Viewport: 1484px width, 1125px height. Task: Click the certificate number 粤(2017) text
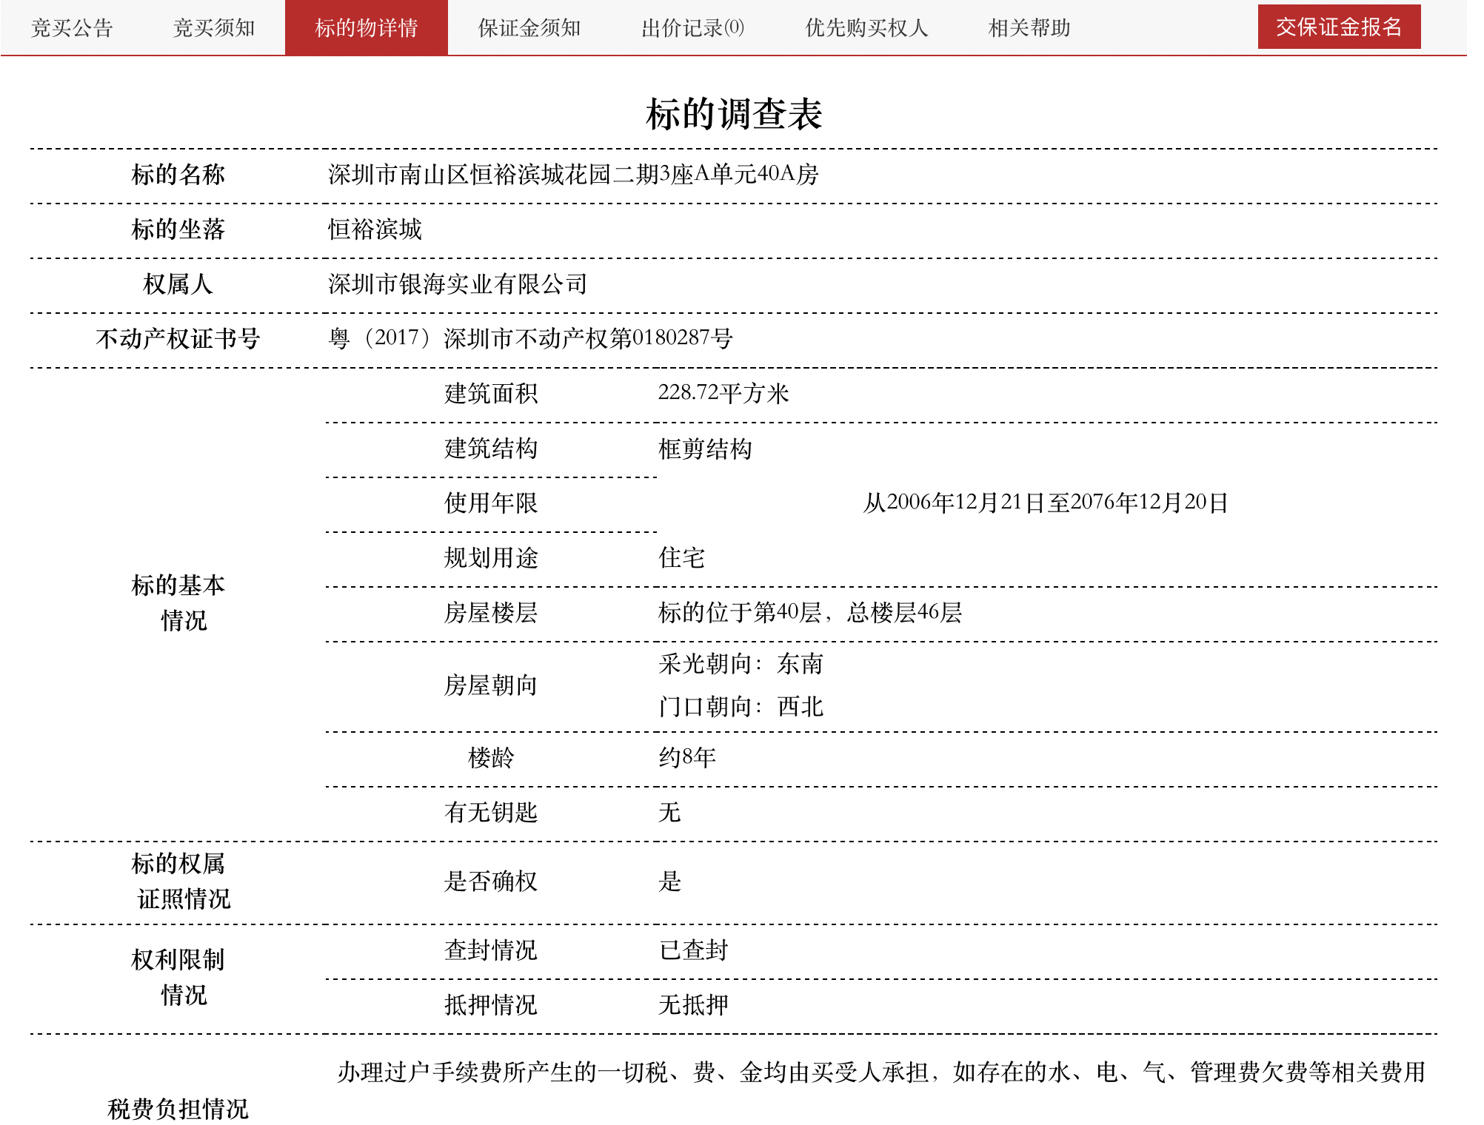pos(529,338)
